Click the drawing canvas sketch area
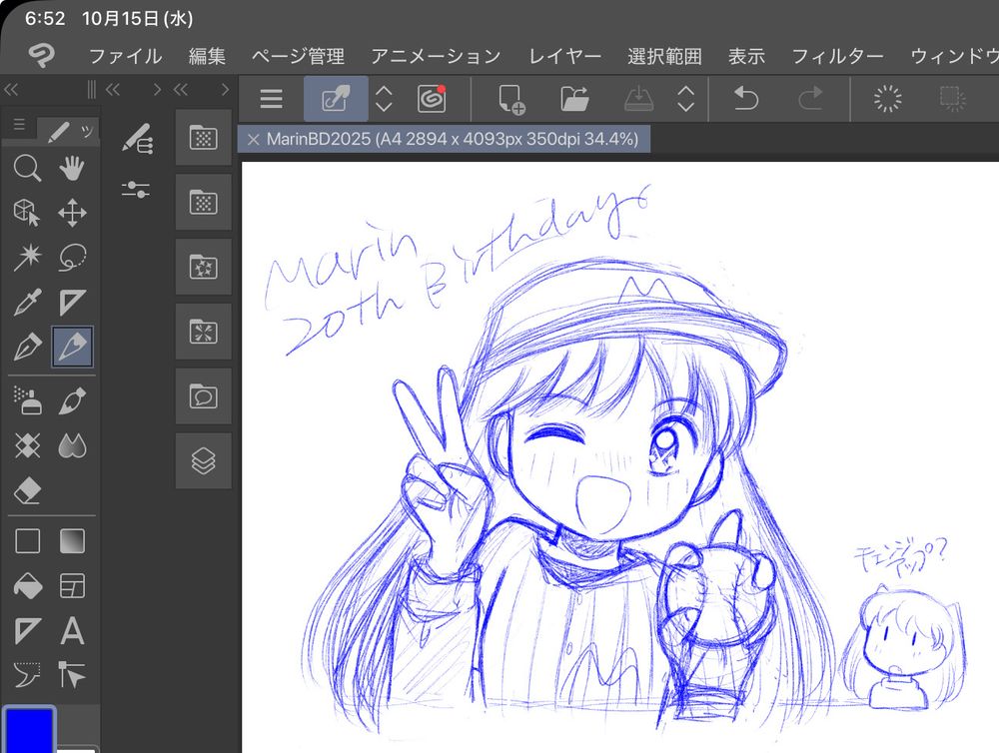The image size is (999, 753). click(620, 457)
